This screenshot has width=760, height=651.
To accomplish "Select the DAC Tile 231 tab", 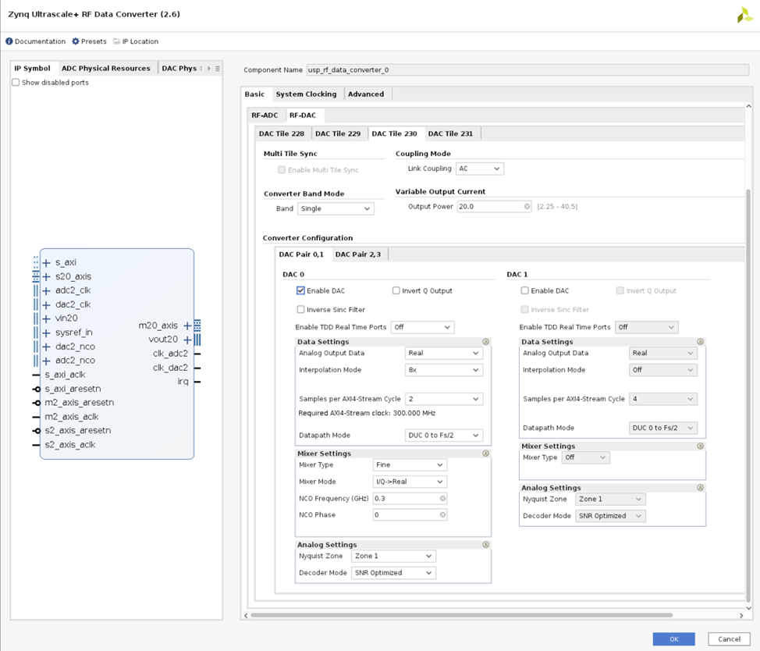I will pos(451,133).
